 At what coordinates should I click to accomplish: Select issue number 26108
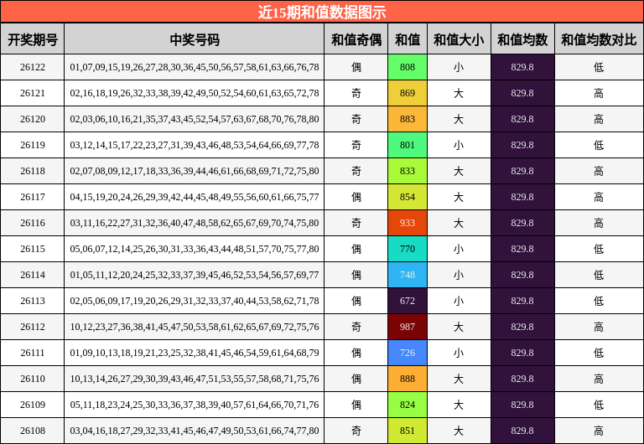click(x=33, y=431)
